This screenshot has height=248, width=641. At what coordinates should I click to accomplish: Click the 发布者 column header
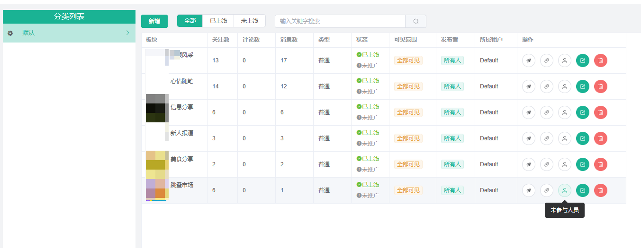pos(450,40)
